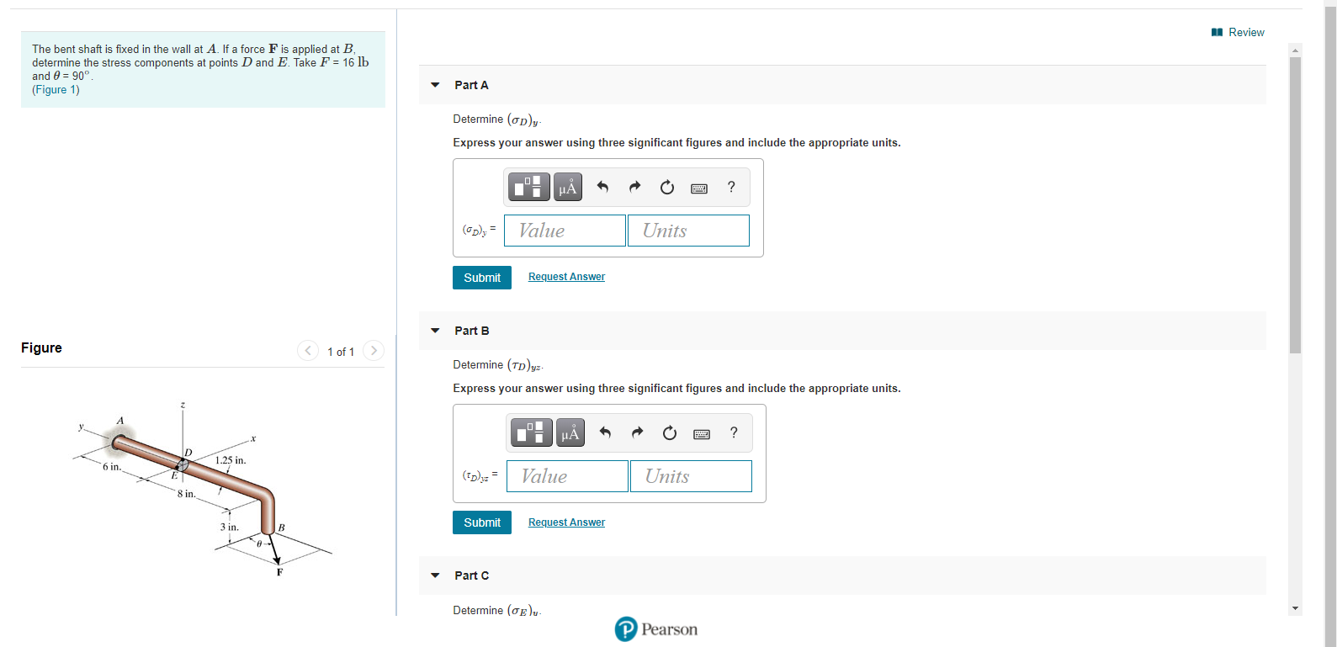Focus Part B Value input field
Screen dimensions: 1337x647
click(x=567, y=476)
